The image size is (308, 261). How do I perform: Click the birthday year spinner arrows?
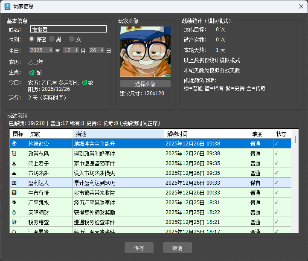pos(51,50)
